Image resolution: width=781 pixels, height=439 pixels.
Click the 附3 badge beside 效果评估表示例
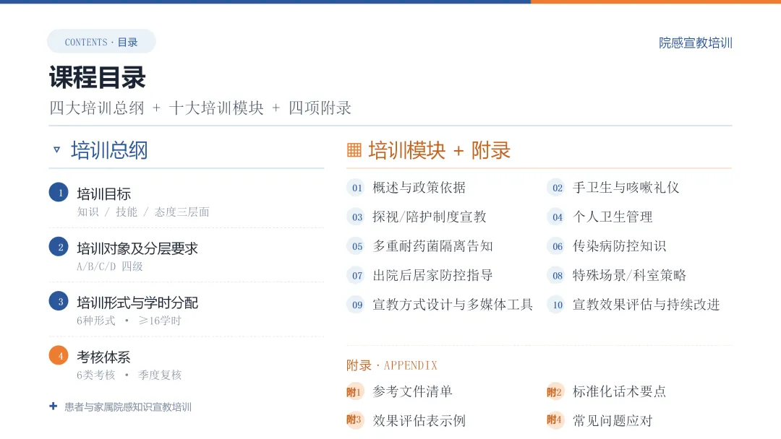354,420
